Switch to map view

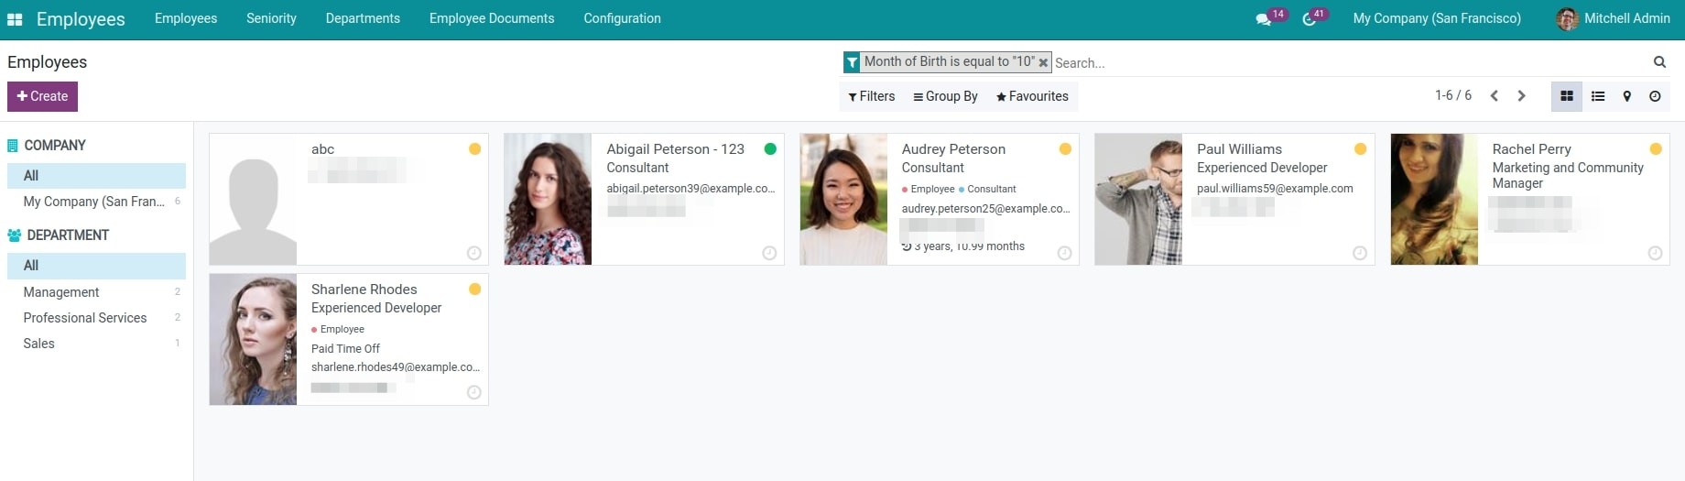coord(1627,96)
